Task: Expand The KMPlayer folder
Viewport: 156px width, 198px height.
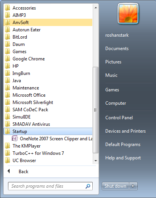Action: click(48, 146)
